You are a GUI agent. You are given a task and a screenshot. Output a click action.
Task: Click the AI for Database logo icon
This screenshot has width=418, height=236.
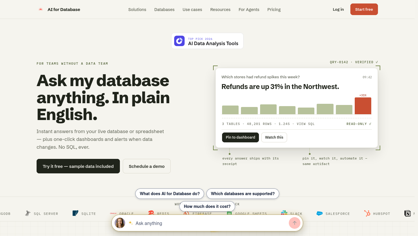[x=41, y=9]
